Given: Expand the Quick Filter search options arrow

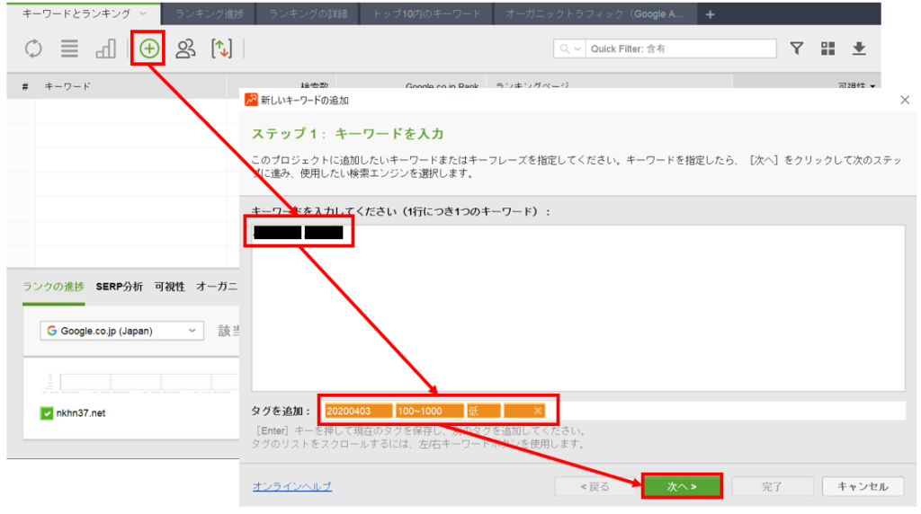Looking at the screenshot, I should point(578,49).
